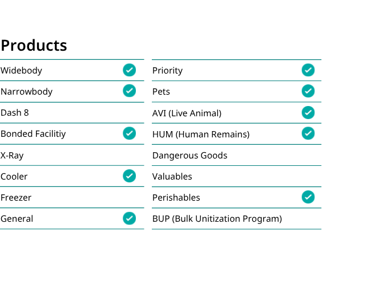The height and width of the screenshot is (285, 371).
Task: Click the Cooler checkmark icon
Action: (129, 176)
